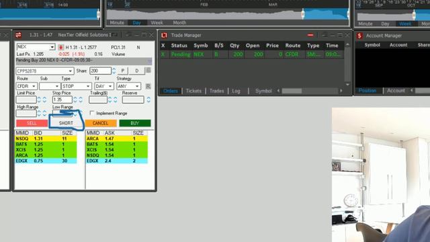Click left chart range slider handle
430x242 pixels.
(98, 14)
